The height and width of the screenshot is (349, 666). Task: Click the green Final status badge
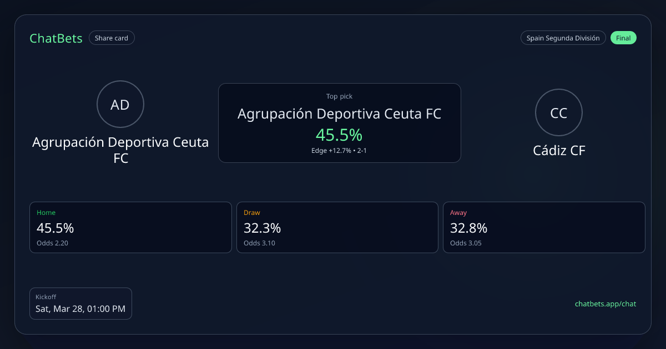623,38
